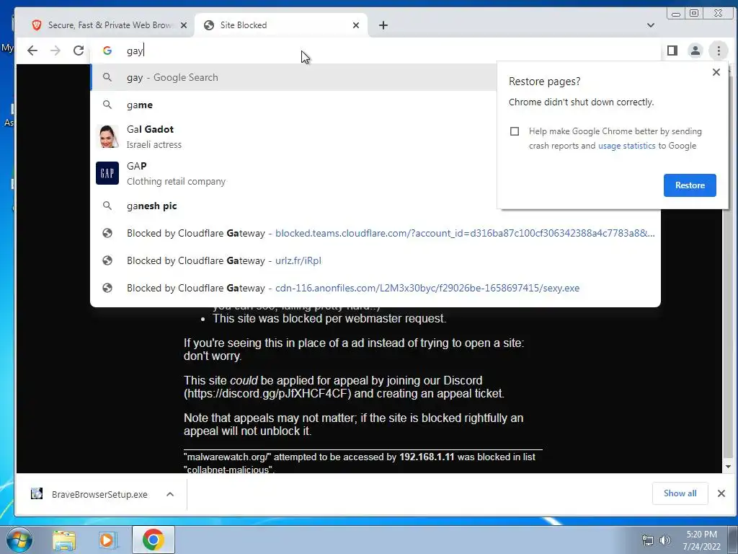Select the 'game' search suggestion

click(294, 105)
